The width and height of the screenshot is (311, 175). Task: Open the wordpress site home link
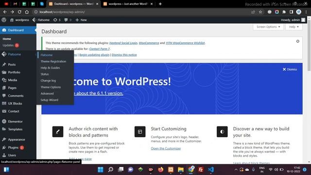19,20
